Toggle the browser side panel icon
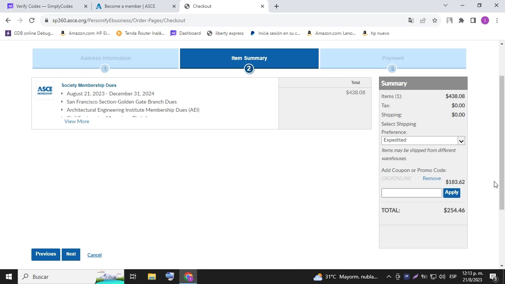505x284 pixels. 473,20
